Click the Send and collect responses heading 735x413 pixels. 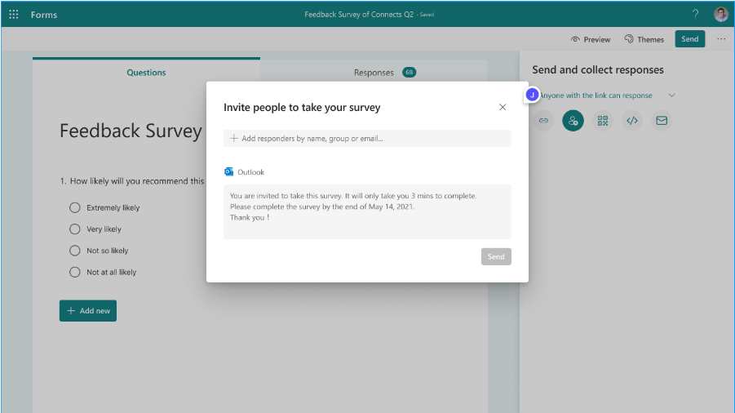point(598,70)
